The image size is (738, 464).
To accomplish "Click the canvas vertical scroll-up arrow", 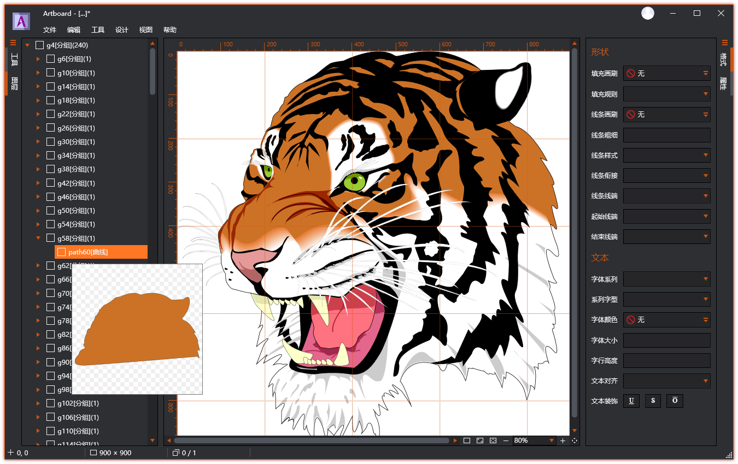I will pyautogui.click(x=575, y=43).
